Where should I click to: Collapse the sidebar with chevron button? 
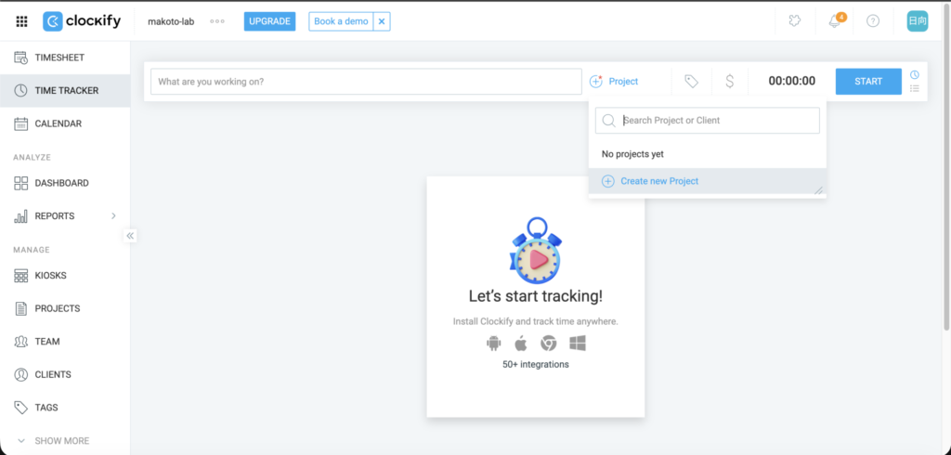click(x=131, y=236)
